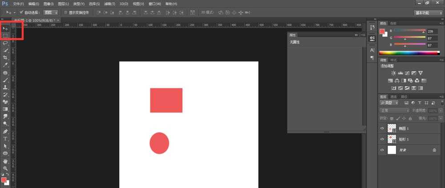Select the Lasso tool

[5, 43]
